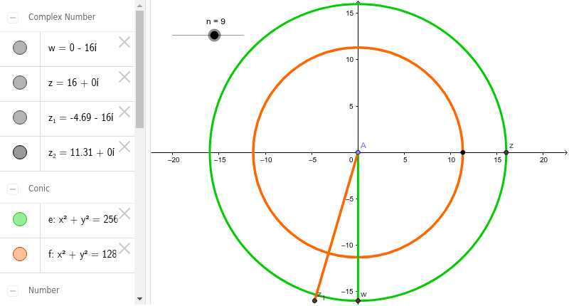
Task: Click the scrollbar down arrow
Action: point(139,299)
